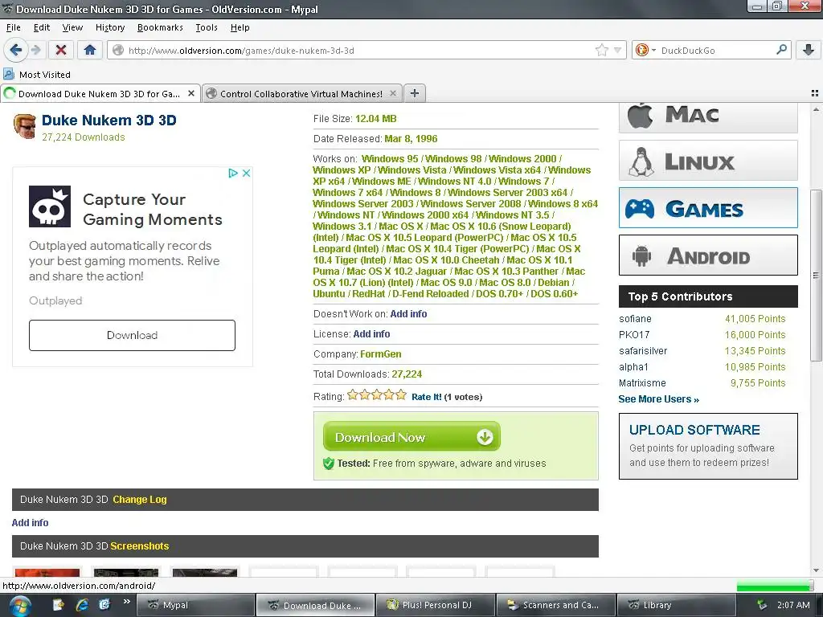The image size is (823, 617).
Task: Open a new tab with plus button
Action: pyautogui.click(x=415, y=93)
